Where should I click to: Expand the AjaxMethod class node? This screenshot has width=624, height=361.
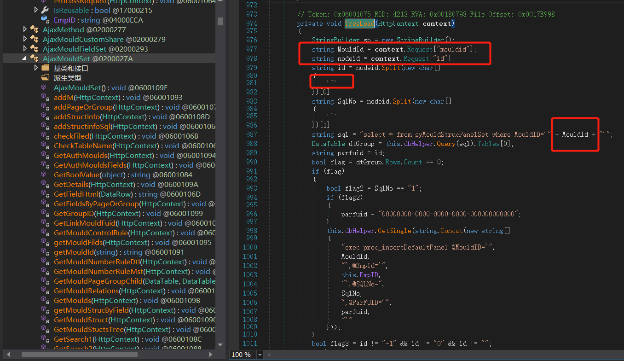tap(25, 29)
